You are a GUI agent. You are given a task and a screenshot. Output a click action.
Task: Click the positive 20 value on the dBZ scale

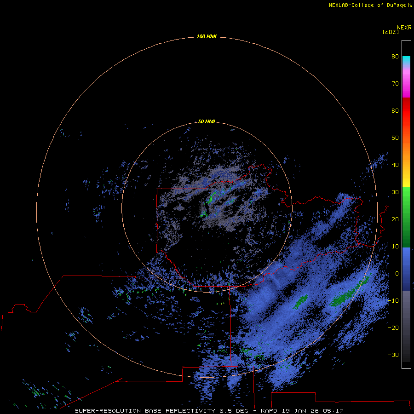(x=395, y=219)
